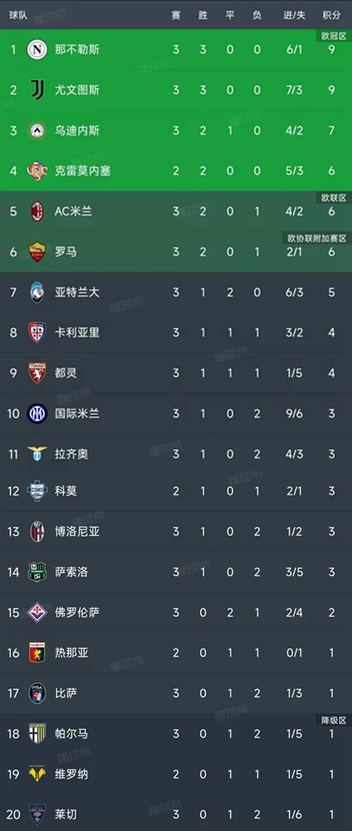This screenshot has width=352, height=831.
Task: Open the Udinese (乌迪内斯) crest icon
Action: [x=36, y=130]
